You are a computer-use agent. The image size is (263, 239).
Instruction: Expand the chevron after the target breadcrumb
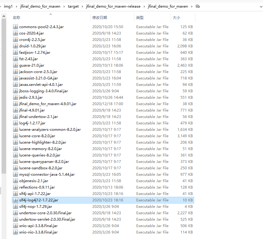click(x=82, y=6)
